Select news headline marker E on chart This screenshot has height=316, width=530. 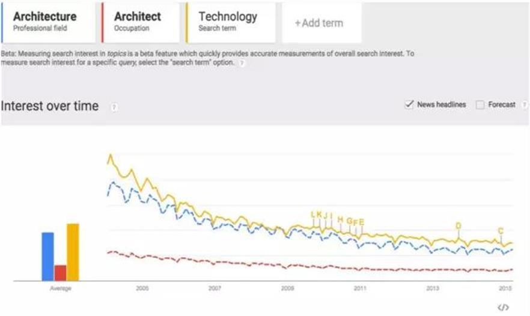[362, 222]
